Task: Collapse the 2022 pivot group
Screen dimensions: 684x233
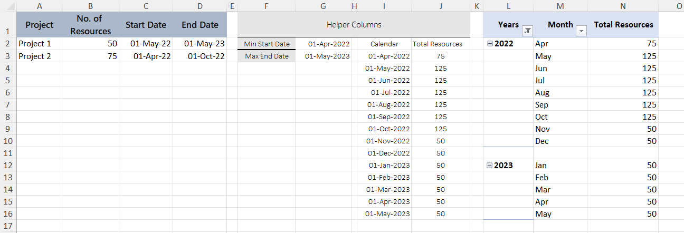Action: point(490,44)
